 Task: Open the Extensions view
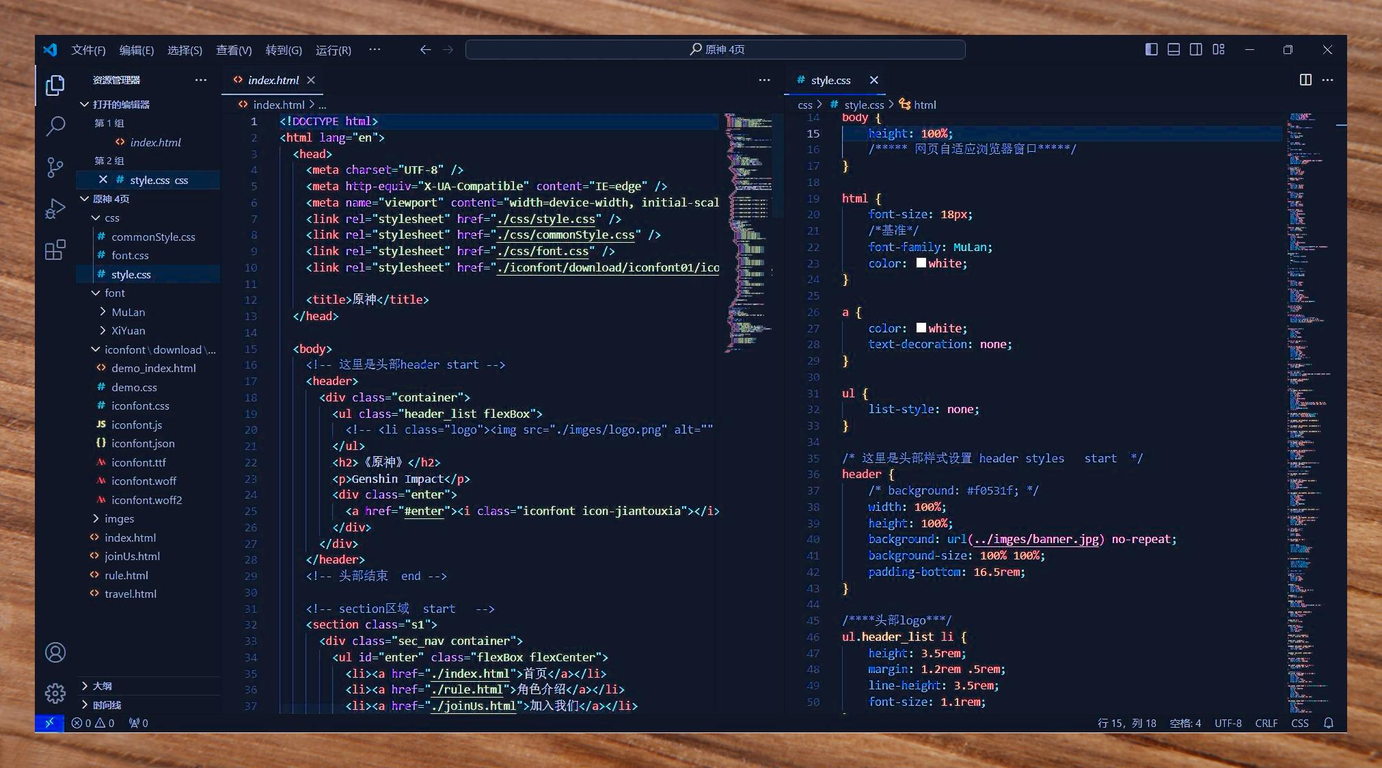click(x=55, y=250)
